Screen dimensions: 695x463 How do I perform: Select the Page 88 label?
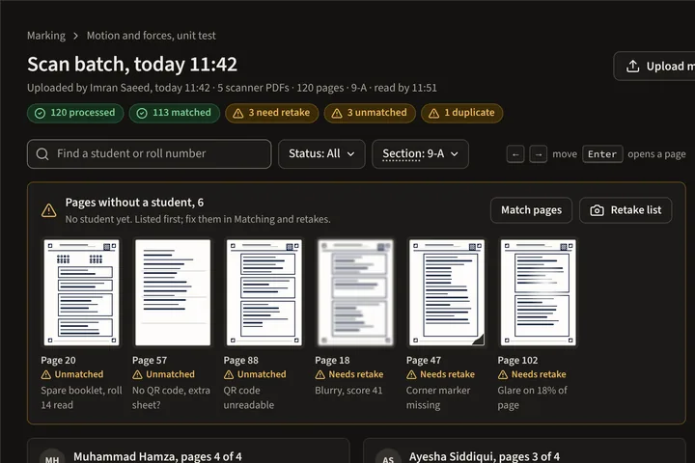240,360
